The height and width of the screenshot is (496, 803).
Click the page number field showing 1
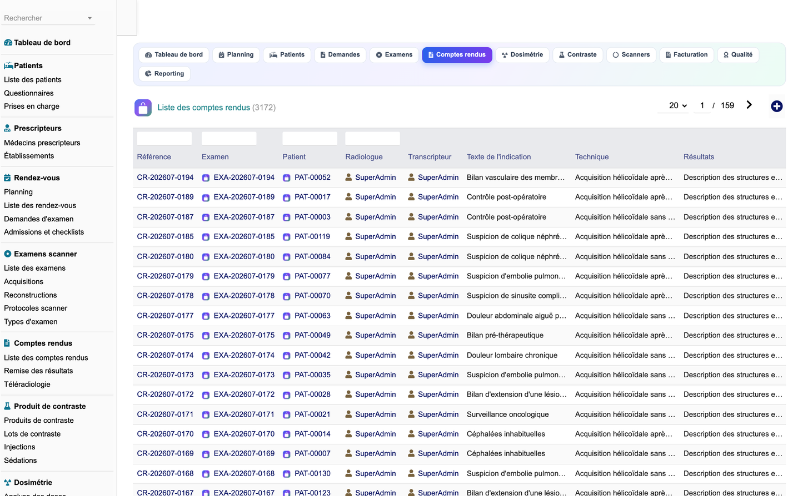(x=702, y=105)
